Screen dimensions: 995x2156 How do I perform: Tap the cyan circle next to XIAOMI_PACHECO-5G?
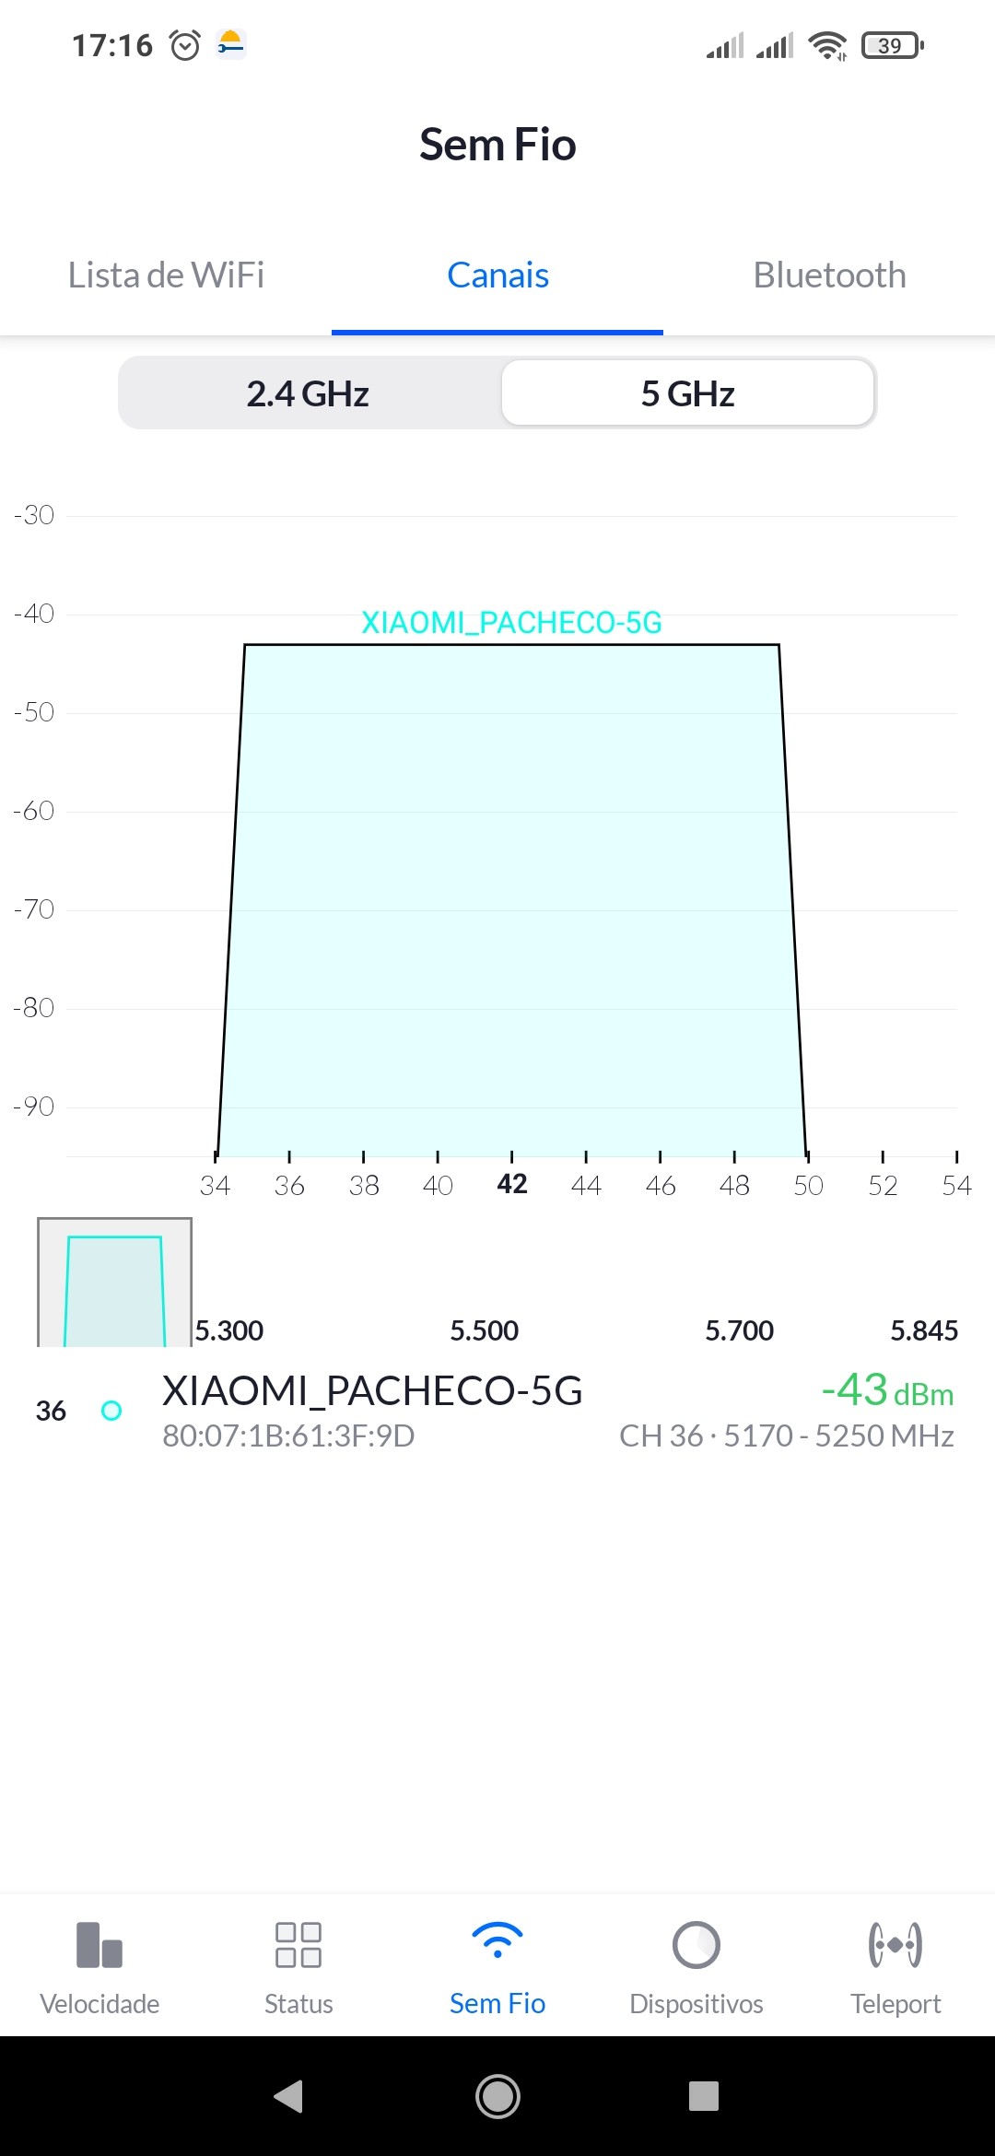click(111, 1411)
